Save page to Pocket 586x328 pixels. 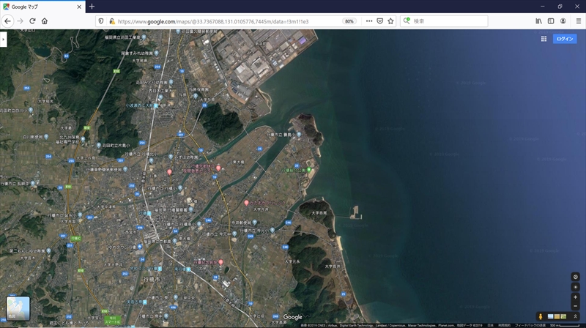pos(379,21)
